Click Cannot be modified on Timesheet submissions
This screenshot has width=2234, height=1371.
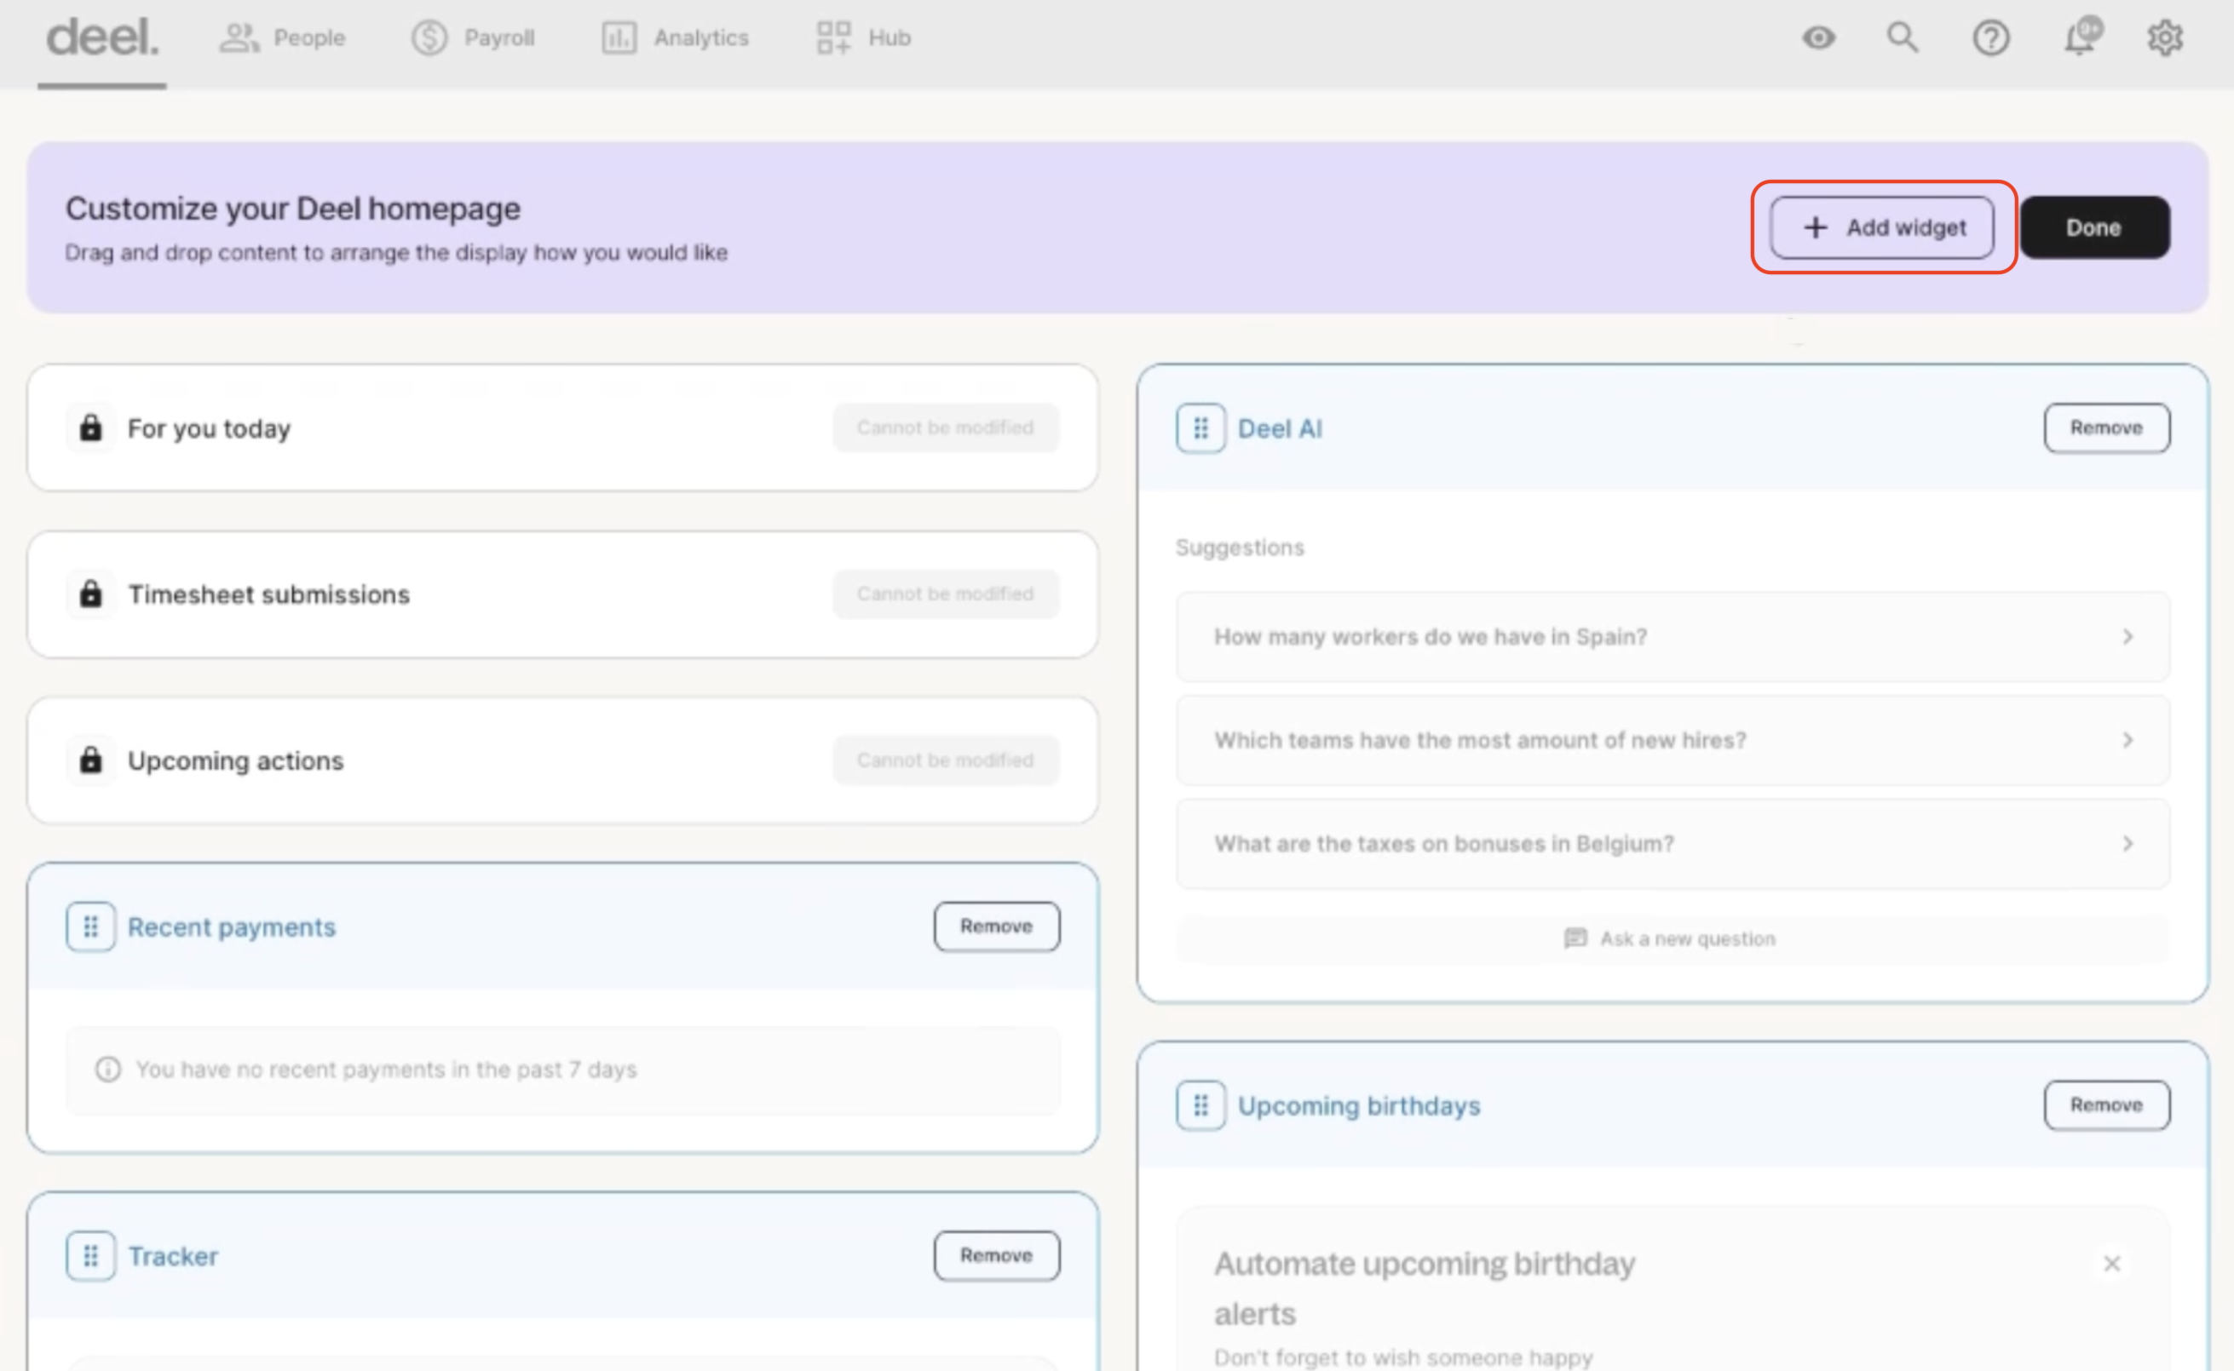tap(946, 594)
